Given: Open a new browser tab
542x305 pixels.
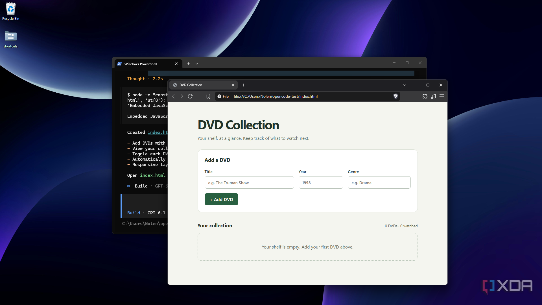Looking at the screenshot, I should click(244, 85).
